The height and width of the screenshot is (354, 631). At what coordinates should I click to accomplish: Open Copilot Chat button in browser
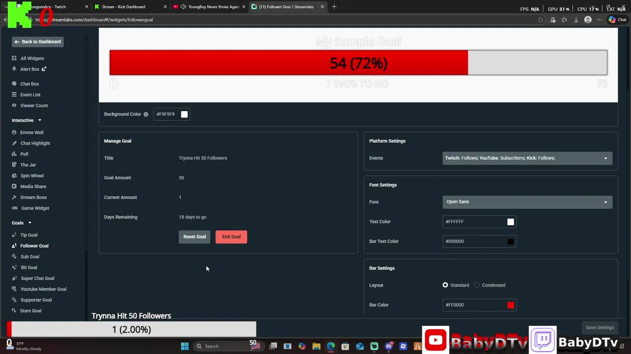point(617,20)
